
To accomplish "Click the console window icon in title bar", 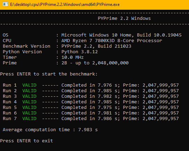I will [5, 4].
